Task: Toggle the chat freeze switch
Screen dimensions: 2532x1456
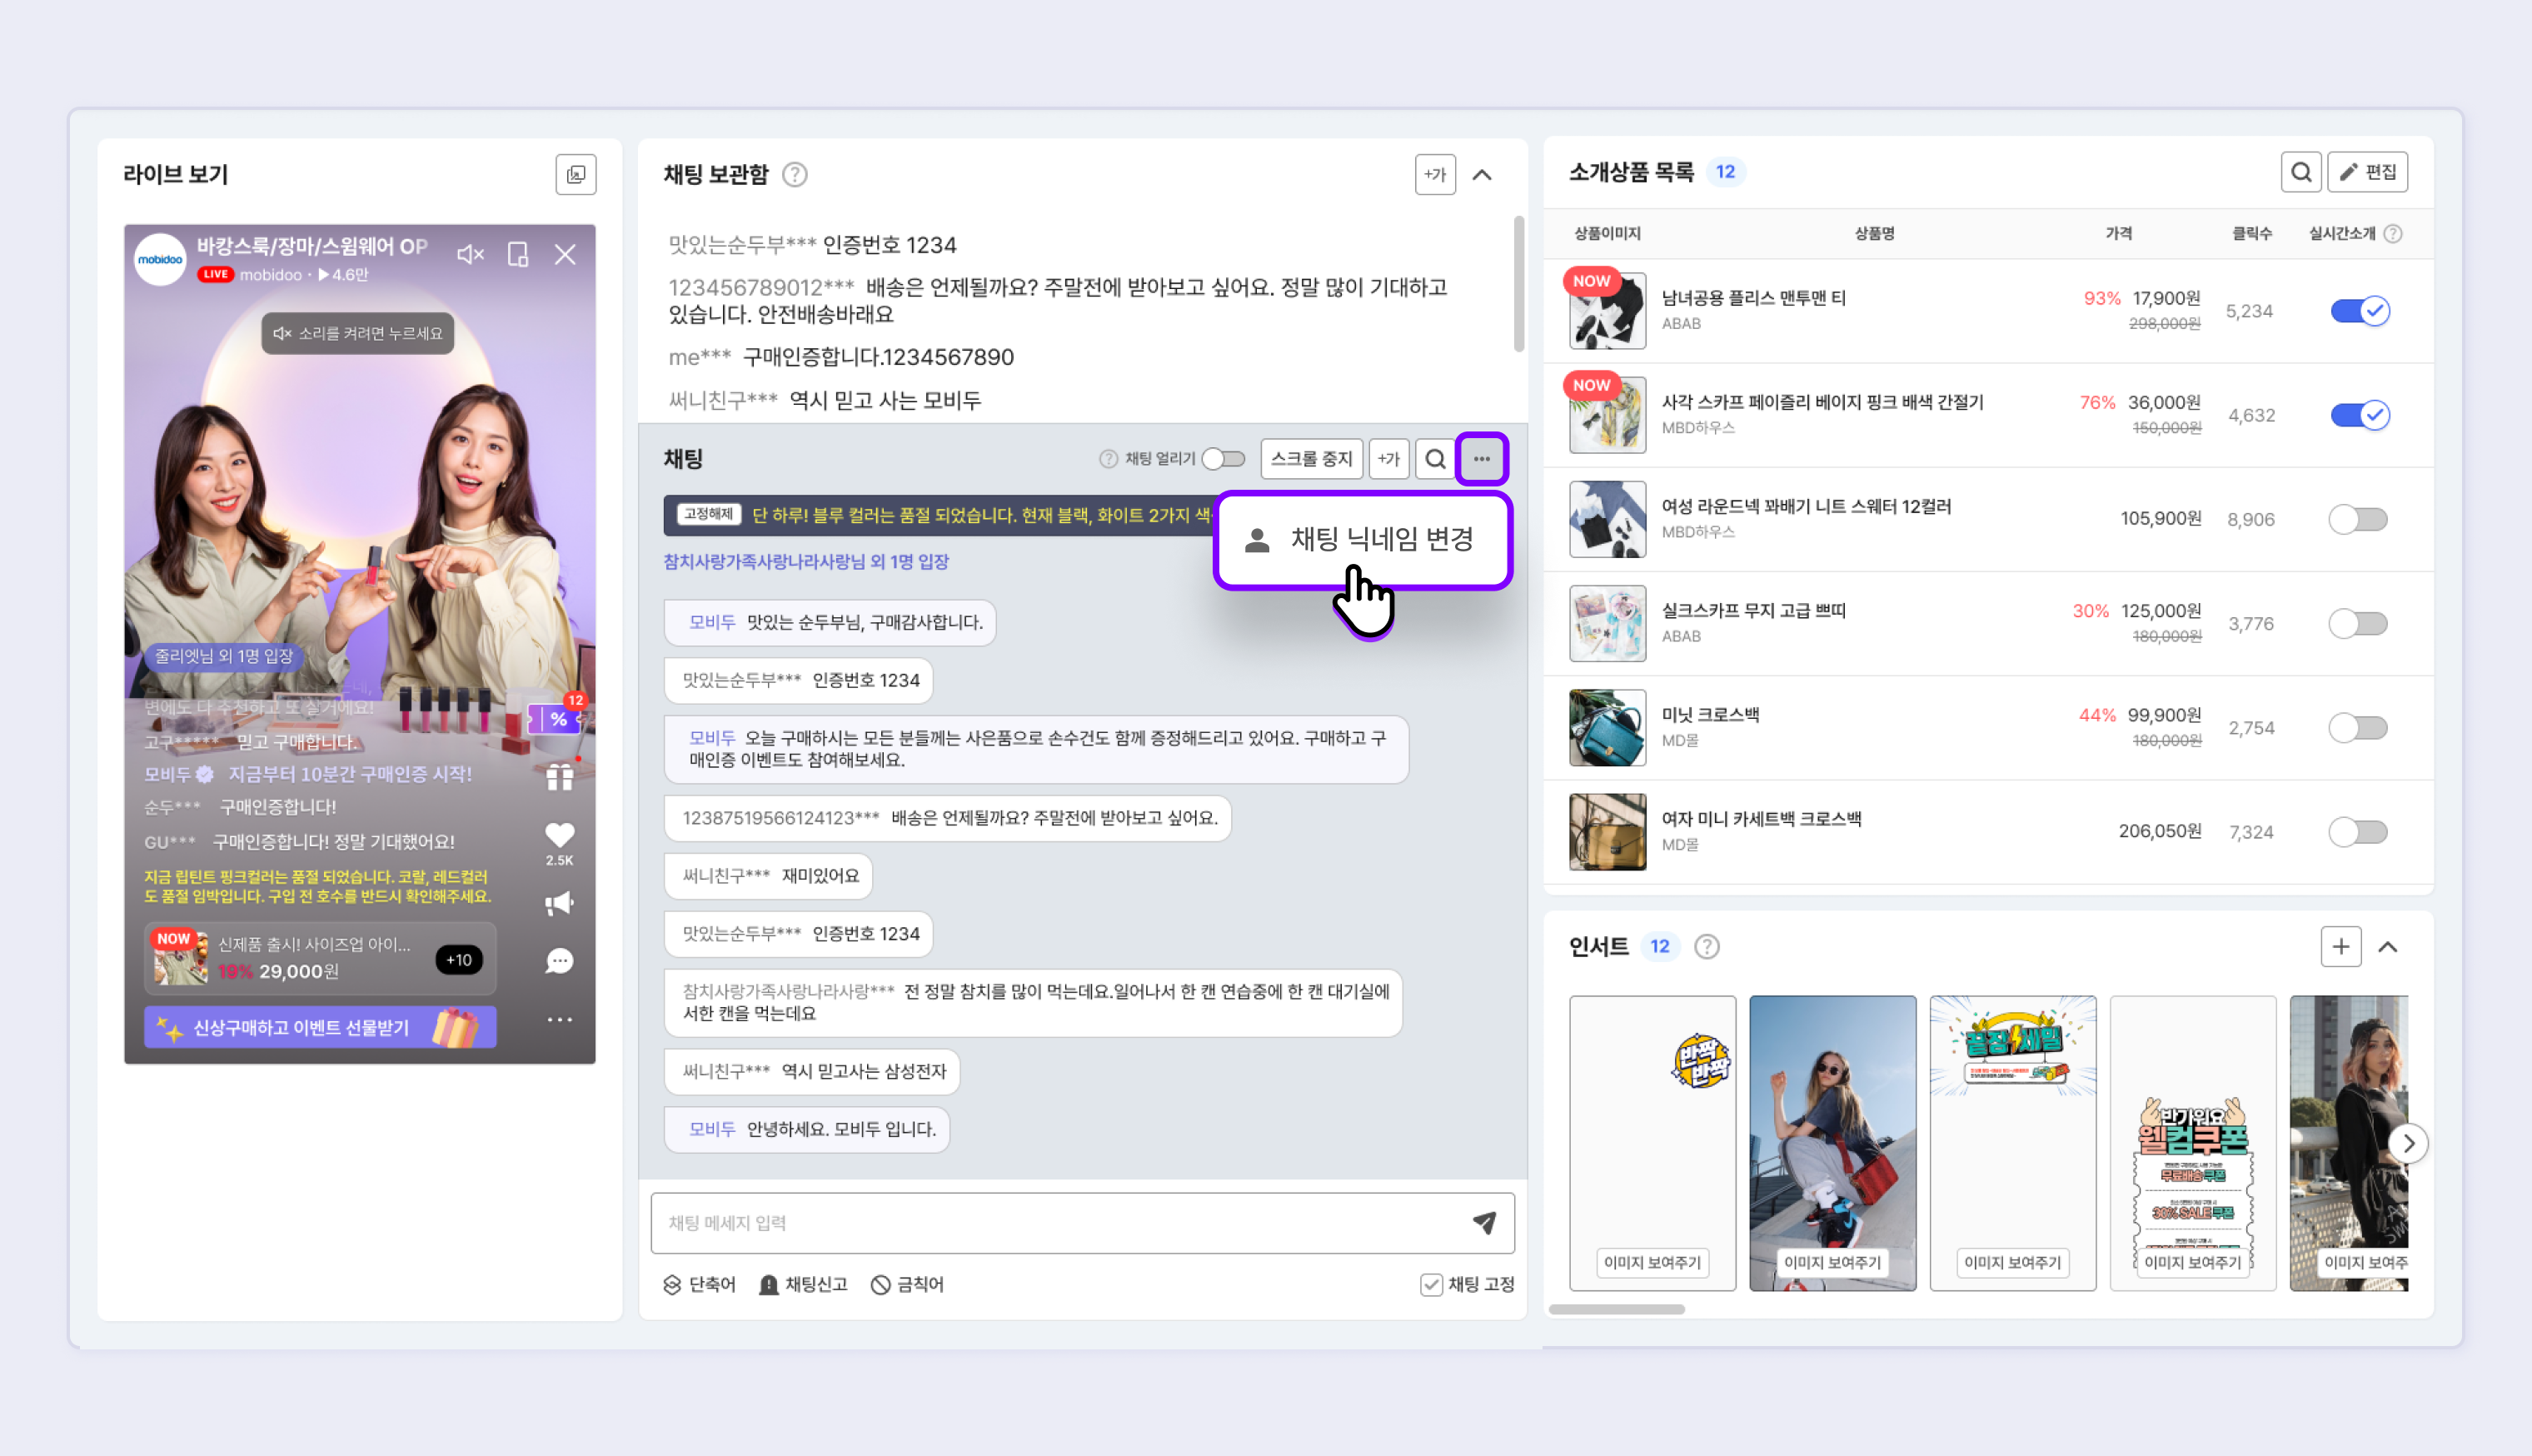Action: coord(1224,459)
